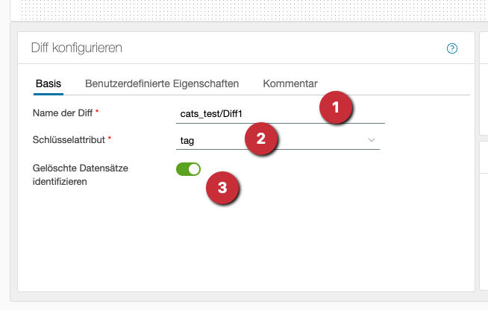Click the dotted canvas area above the panel
This screenshot has width=488, height=310.
coord(224,9)
